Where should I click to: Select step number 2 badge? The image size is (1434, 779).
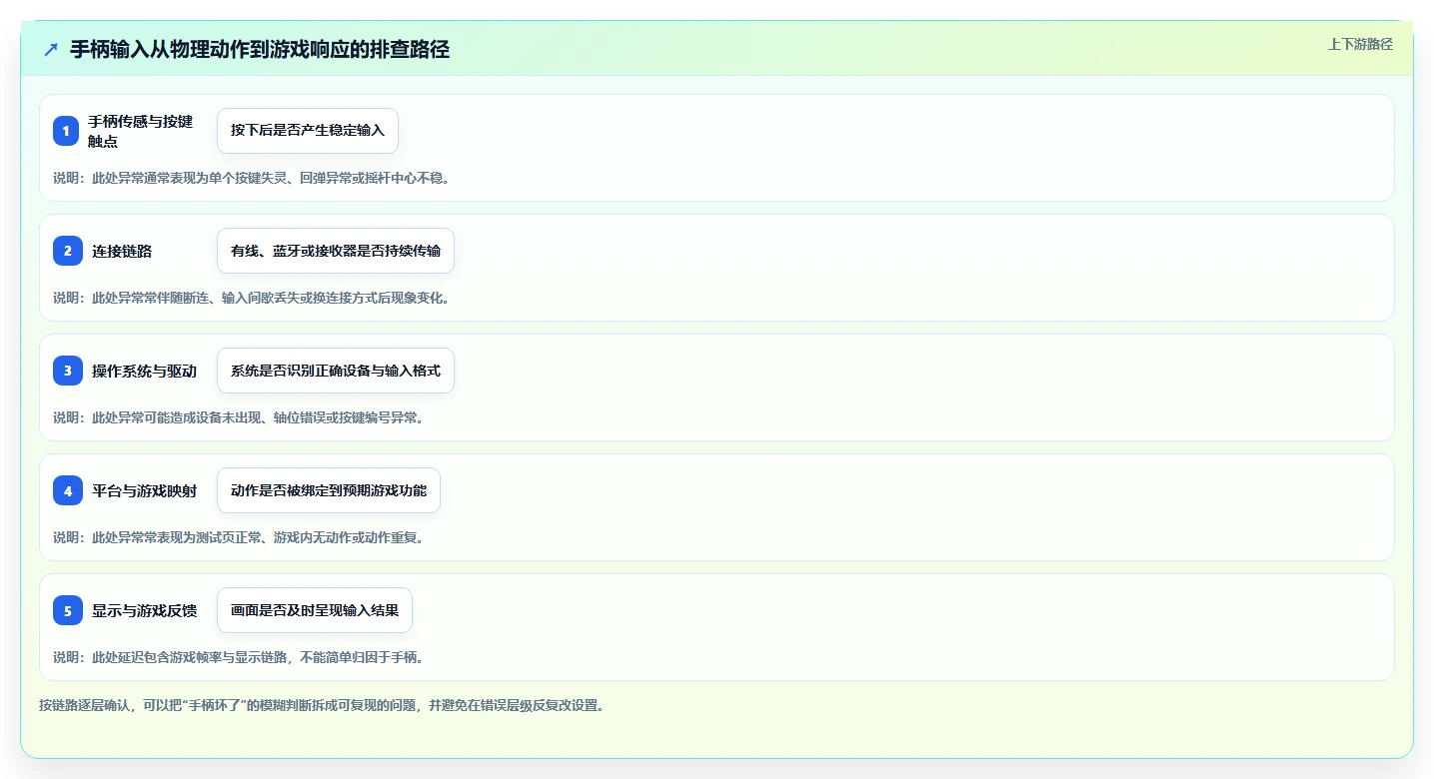click(68, 251)
